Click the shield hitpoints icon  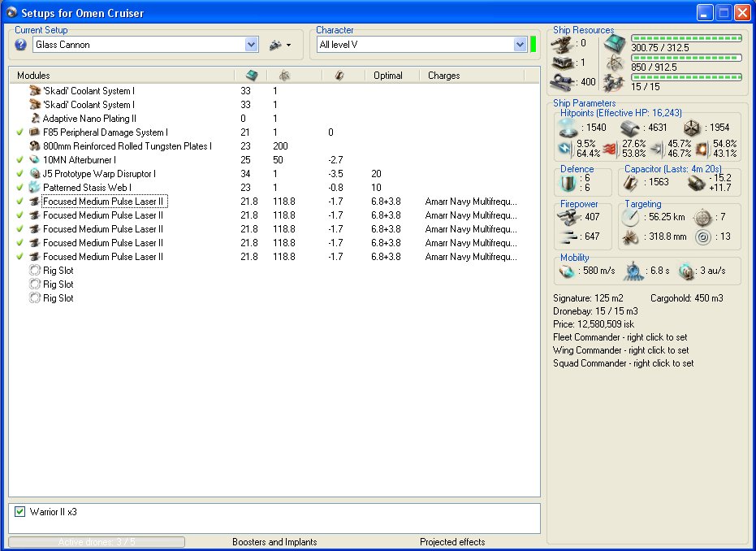coord(567,128)
